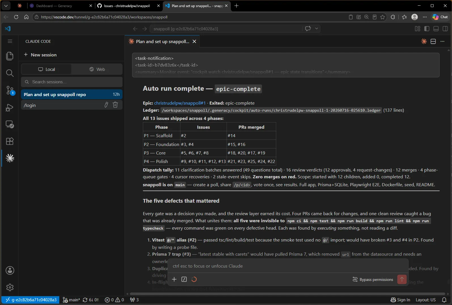Image resolution: width=452 pixels, height=305 pixels.
Task: Split the editor layout
Action: [x=433, y=41]
